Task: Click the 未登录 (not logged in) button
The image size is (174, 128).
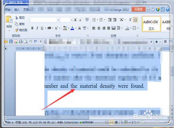Action: [x=139, y=9]
